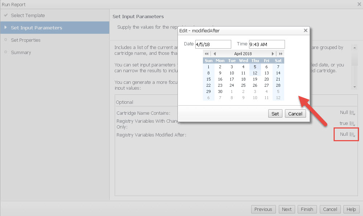Cancel the date edit dialog
This screenshot has width=363, height=216.
pos(295,114)
